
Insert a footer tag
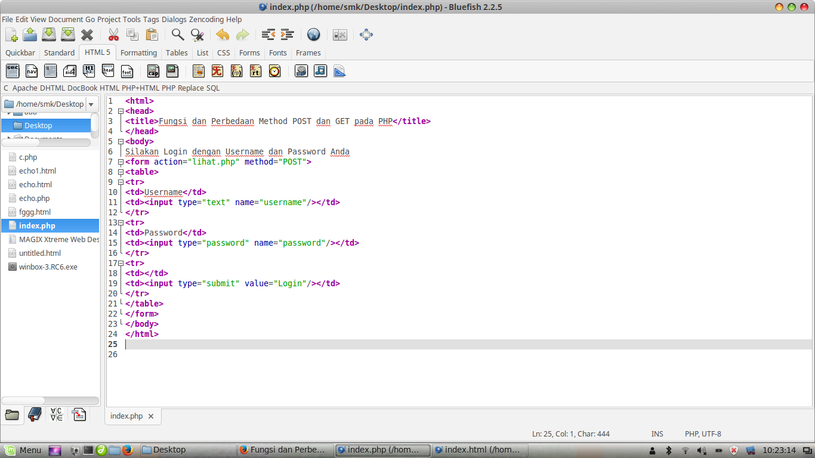pos(127,71)
